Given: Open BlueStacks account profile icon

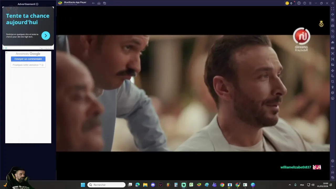Looking at the screenshot, I should click(299, 3).
